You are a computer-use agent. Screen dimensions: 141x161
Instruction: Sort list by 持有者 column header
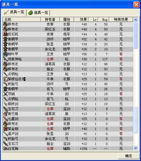click(50, 20)
